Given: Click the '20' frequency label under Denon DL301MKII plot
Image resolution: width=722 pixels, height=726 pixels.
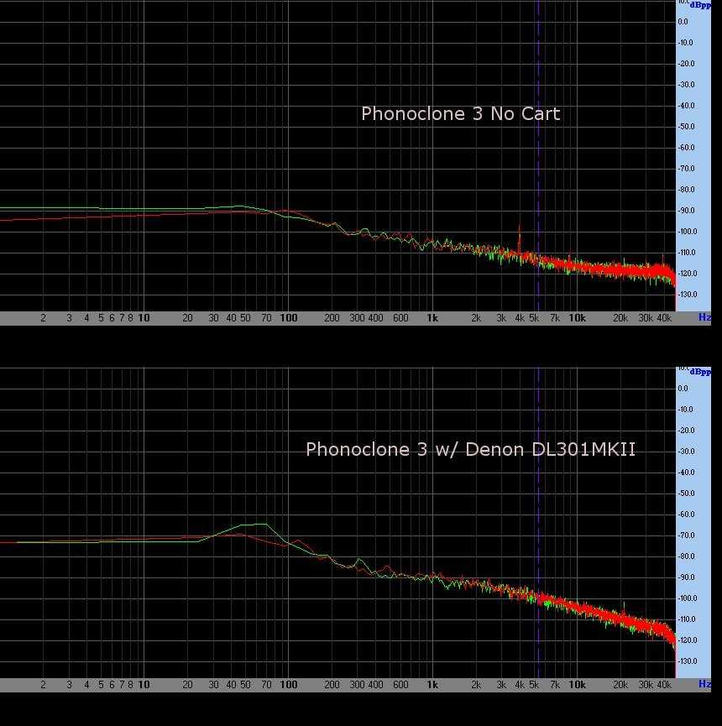Looking at the screenshot, I should 187,685.
